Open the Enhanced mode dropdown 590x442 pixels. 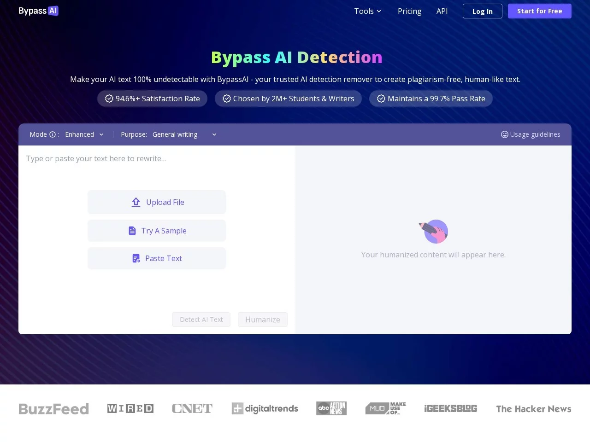pos(84,134)
